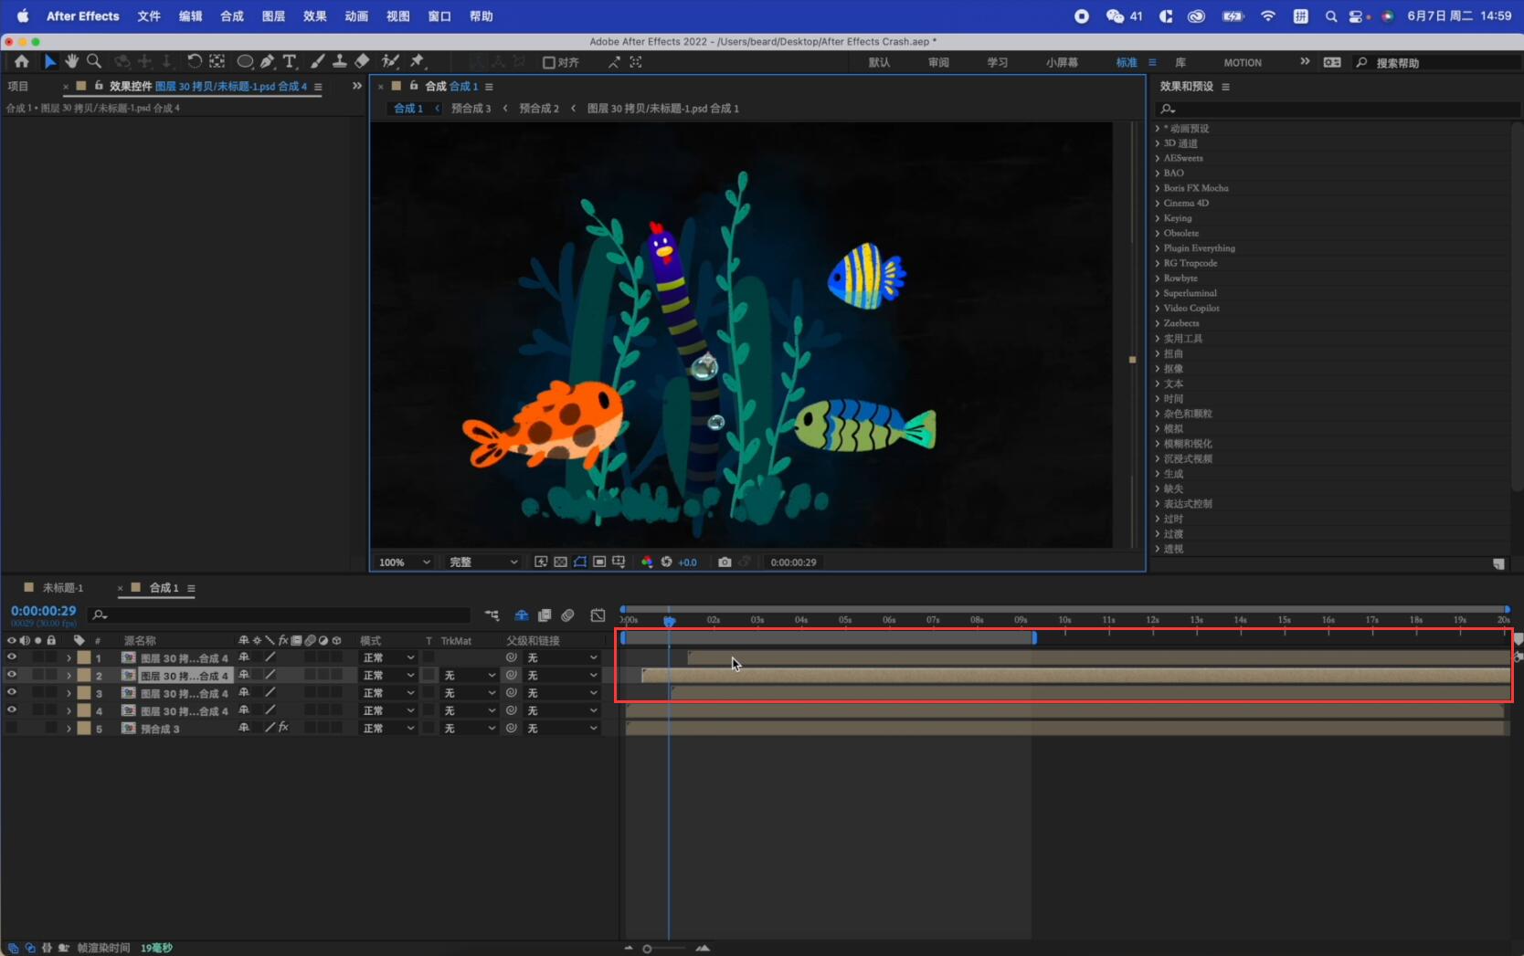Click the tan label color swatch of layer 1
Viewport: 1524px width, 956px height.
click(x=84, y=657)
